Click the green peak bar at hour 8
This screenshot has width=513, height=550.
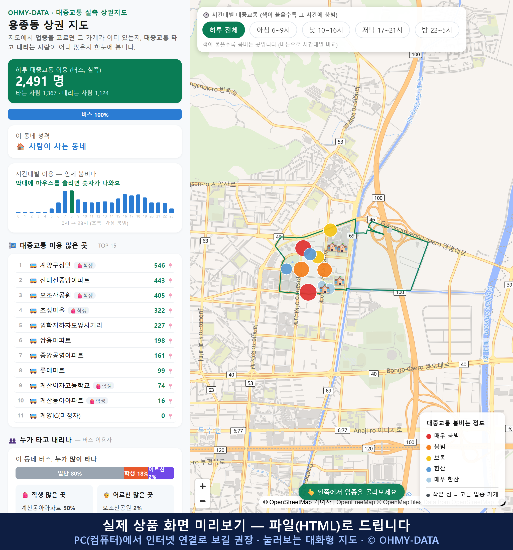72,202
